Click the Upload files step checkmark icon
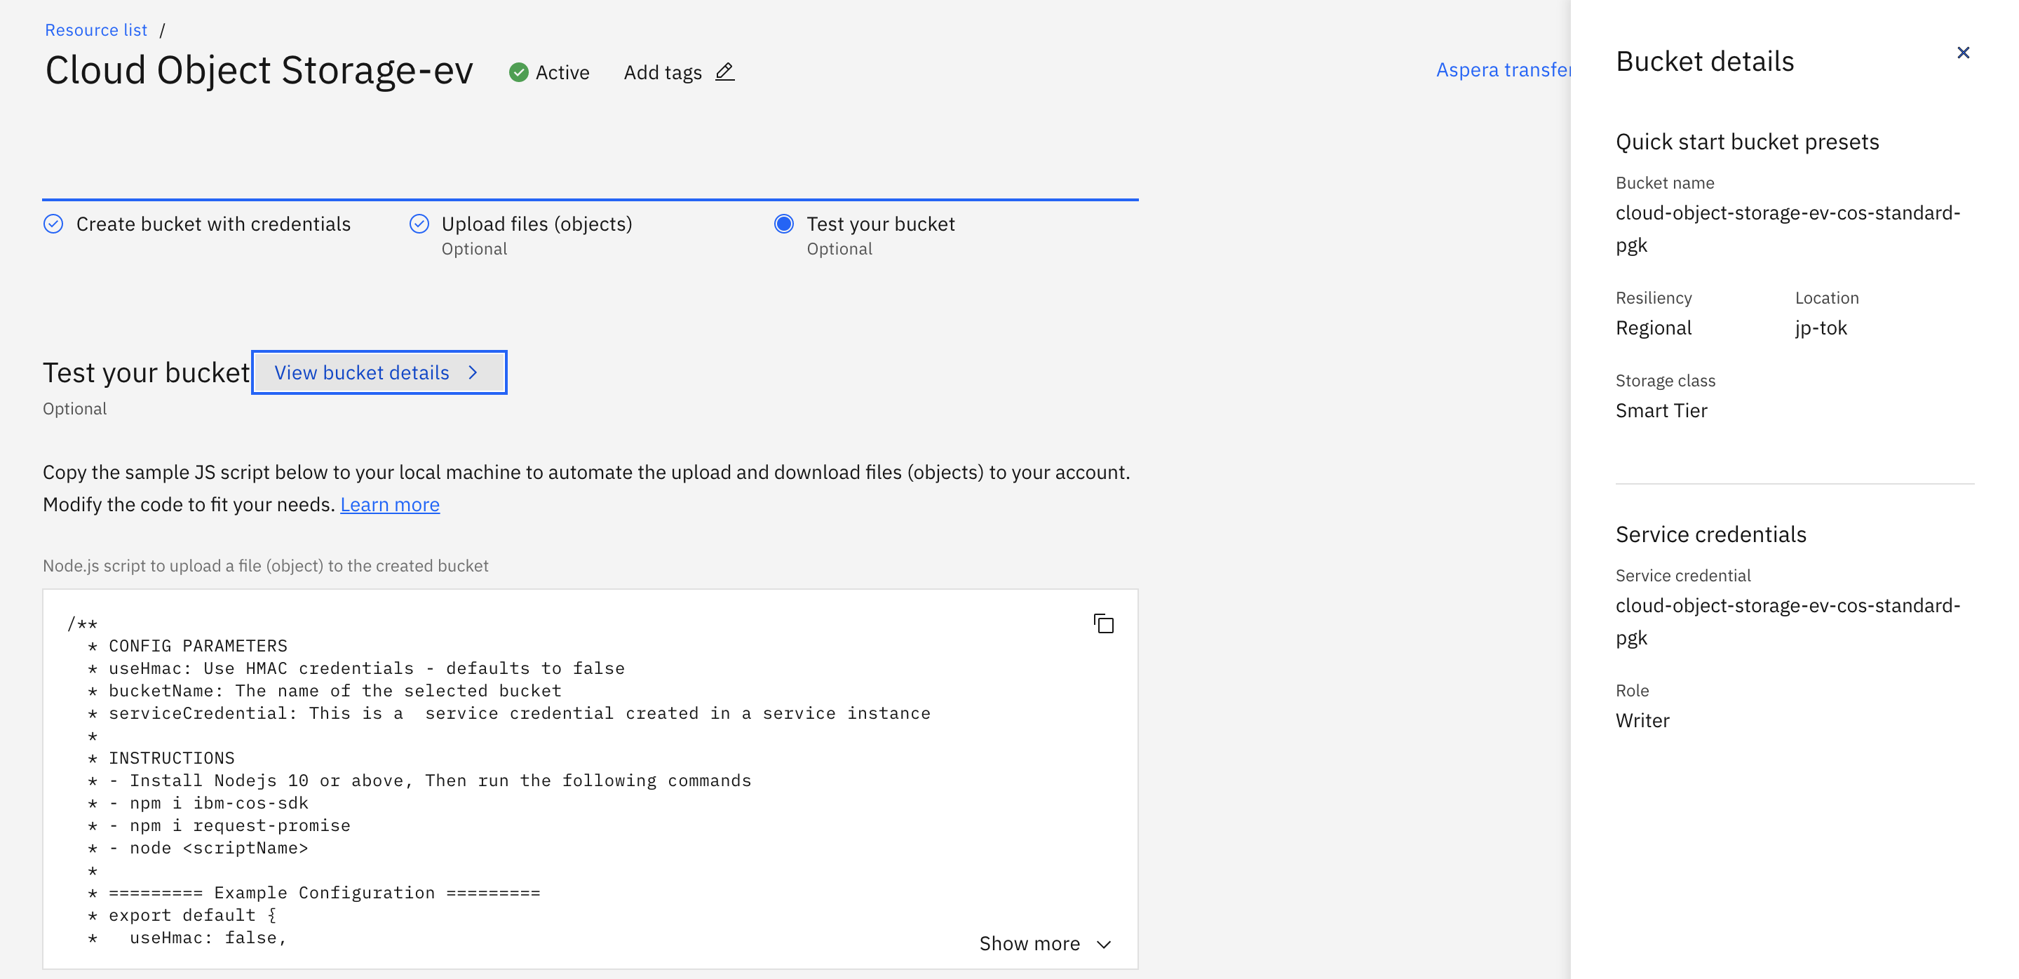 pyautogui.click(x=419, y=224)
